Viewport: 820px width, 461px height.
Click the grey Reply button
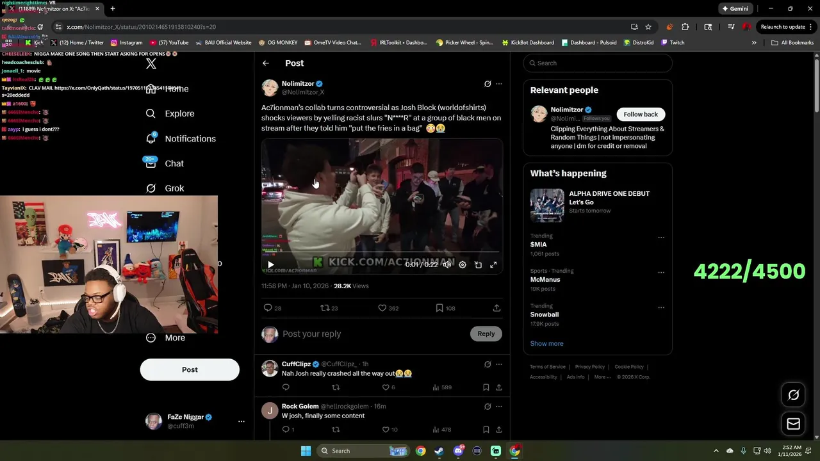click(x=486, y=334)
